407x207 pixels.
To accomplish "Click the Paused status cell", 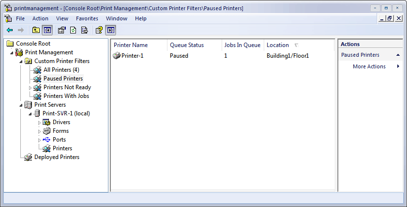I will tap(179, 56).
